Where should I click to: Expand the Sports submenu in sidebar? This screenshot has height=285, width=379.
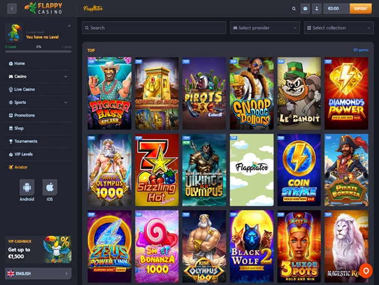point(65,103)
